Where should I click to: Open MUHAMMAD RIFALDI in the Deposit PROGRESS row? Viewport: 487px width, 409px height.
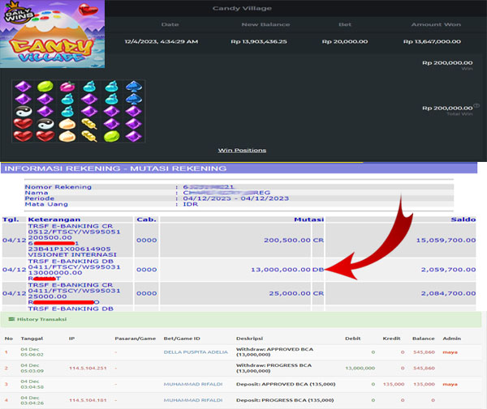(193, 400)
